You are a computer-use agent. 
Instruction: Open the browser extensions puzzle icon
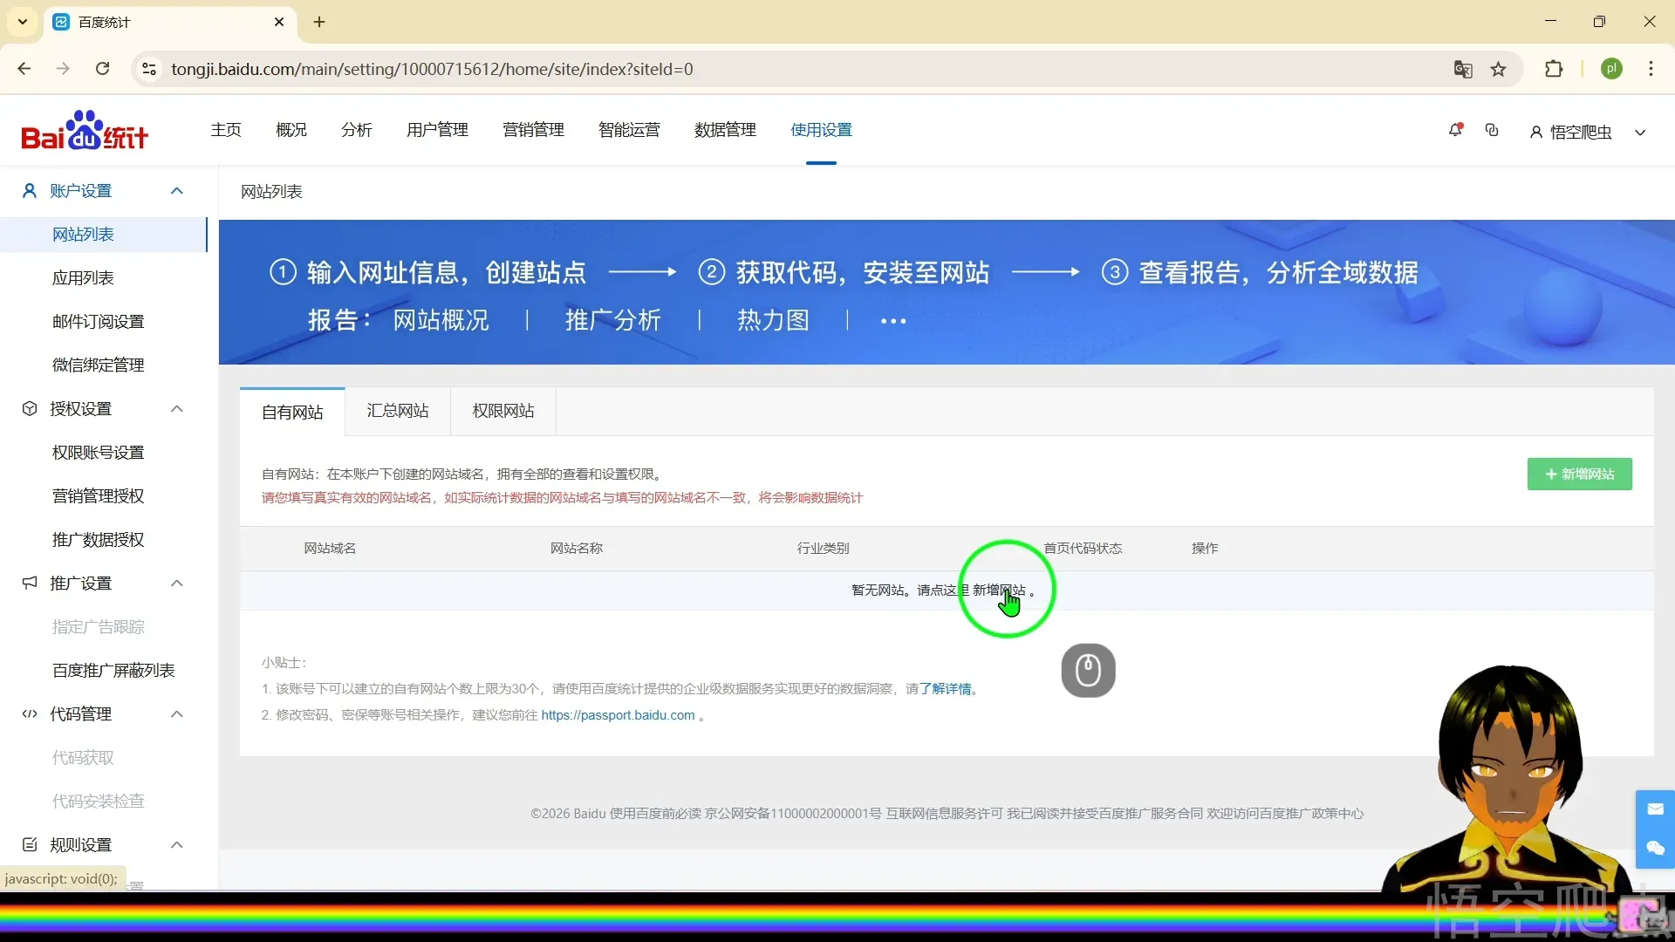pyautogui.click(x=1554, y=69)
